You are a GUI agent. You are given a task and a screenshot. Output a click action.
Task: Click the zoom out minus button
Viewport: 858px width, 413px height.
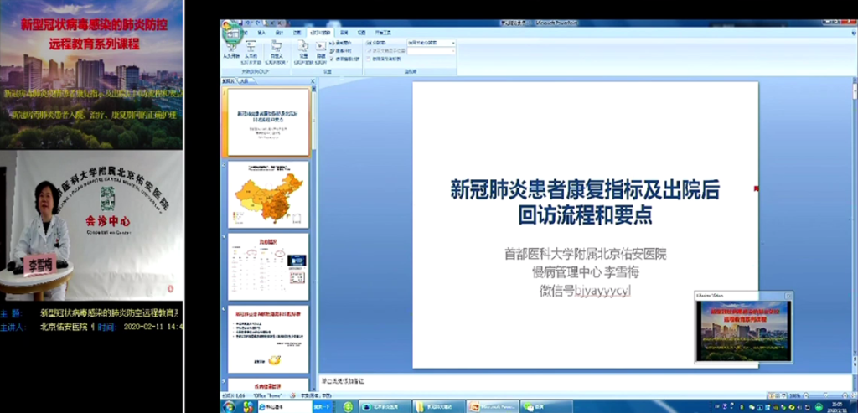tap(806, 395)
